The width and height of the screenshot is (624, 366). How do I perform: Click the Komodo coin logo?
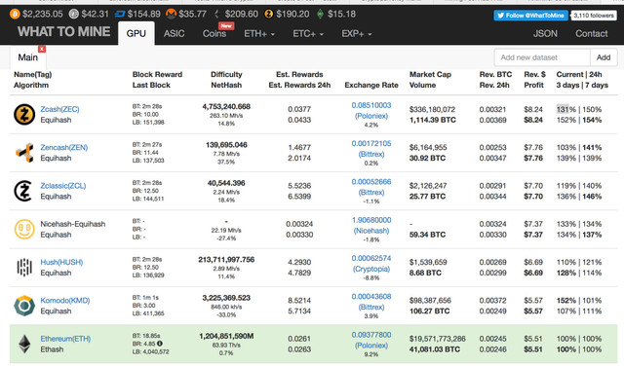[24, 306]
